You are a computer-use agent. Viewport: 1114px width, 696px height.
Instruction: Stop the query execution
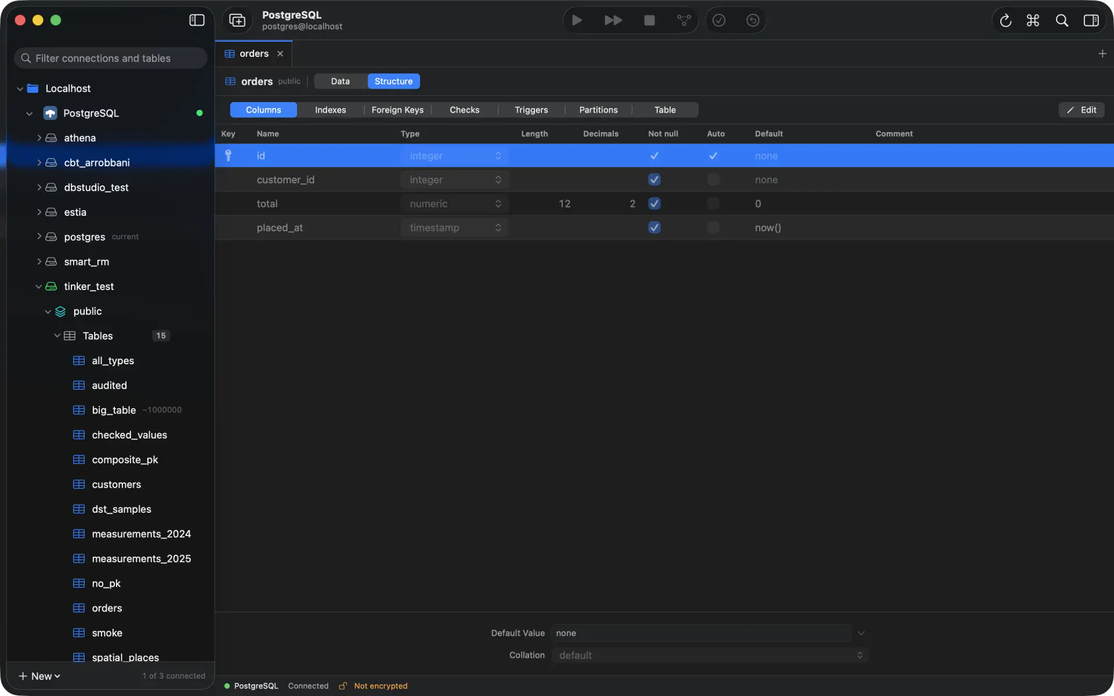pos(649,20)
